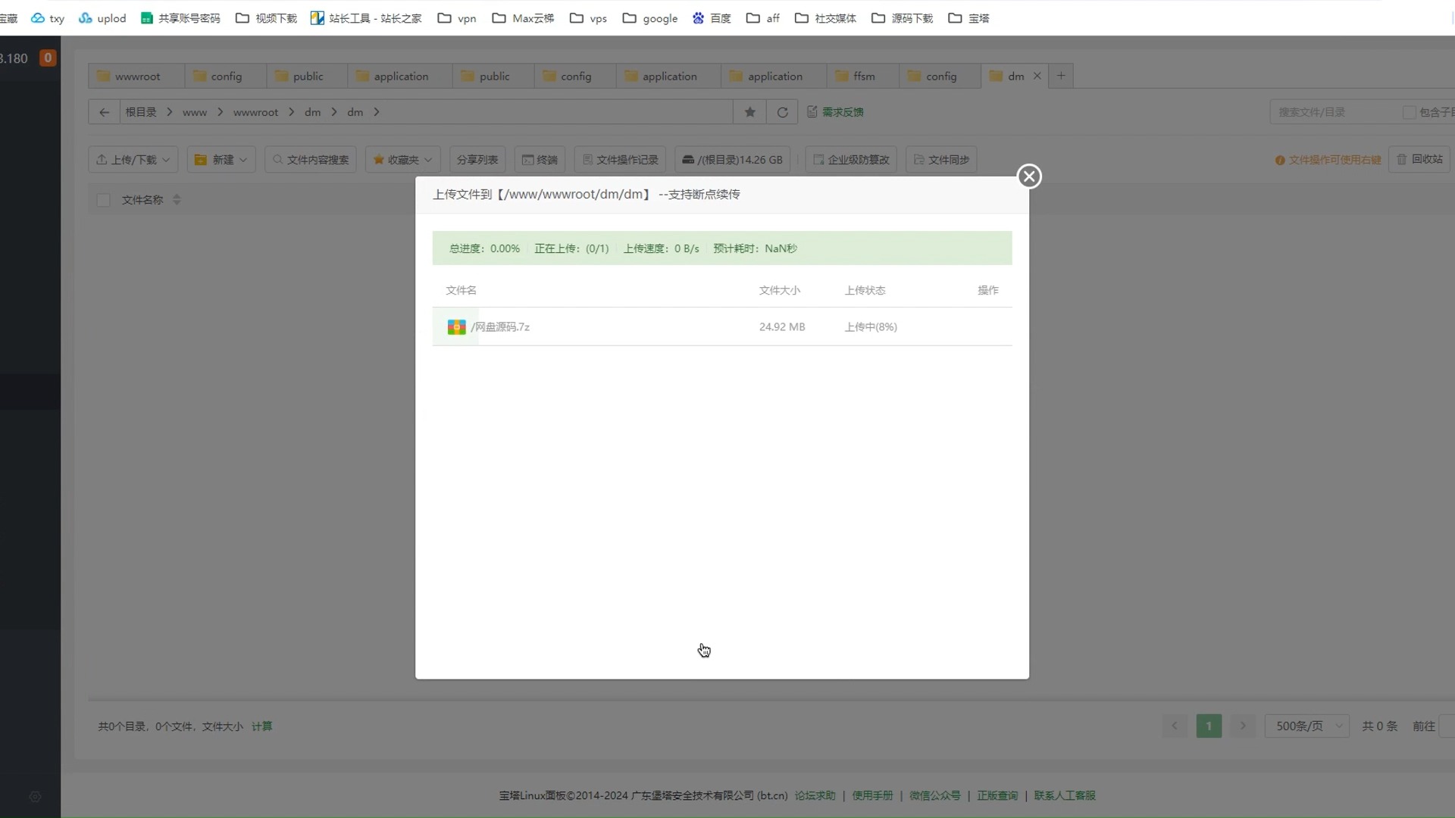Click the orange 0 notification badge
The image size is (1455, 818).
pyautogui.click(x=48, y=58)
